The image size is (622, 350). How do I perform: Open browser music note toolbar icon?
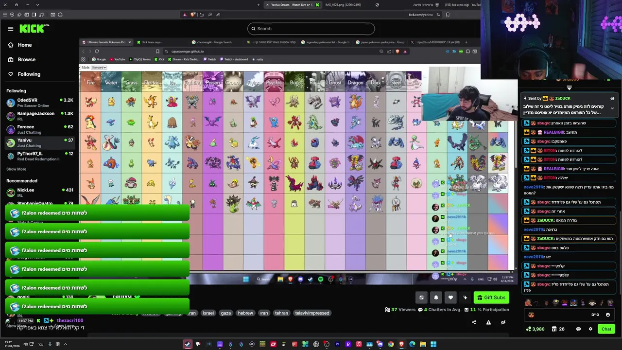point(41,15)
